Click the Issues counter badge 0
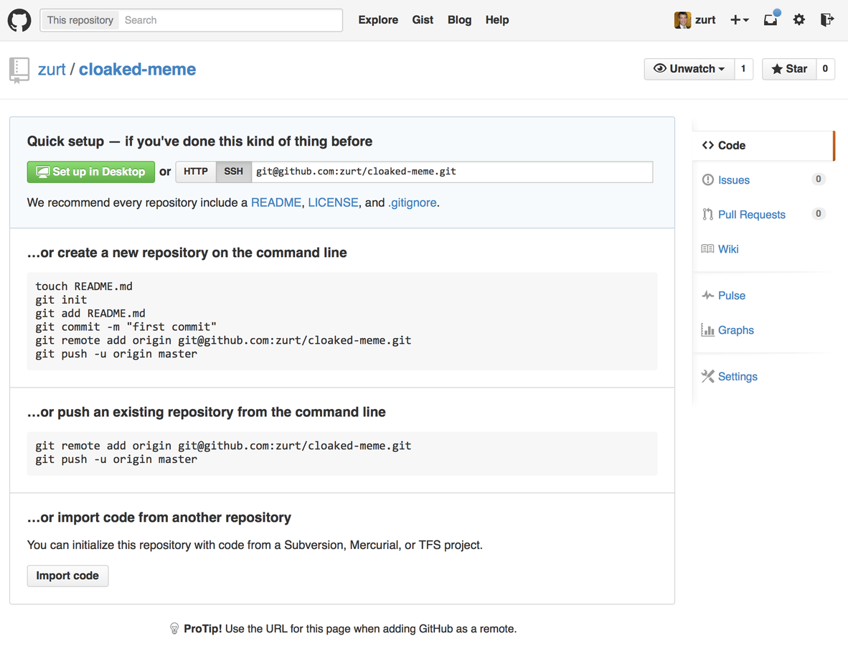Viewport: 848px width, 646px height. (819, 179)
